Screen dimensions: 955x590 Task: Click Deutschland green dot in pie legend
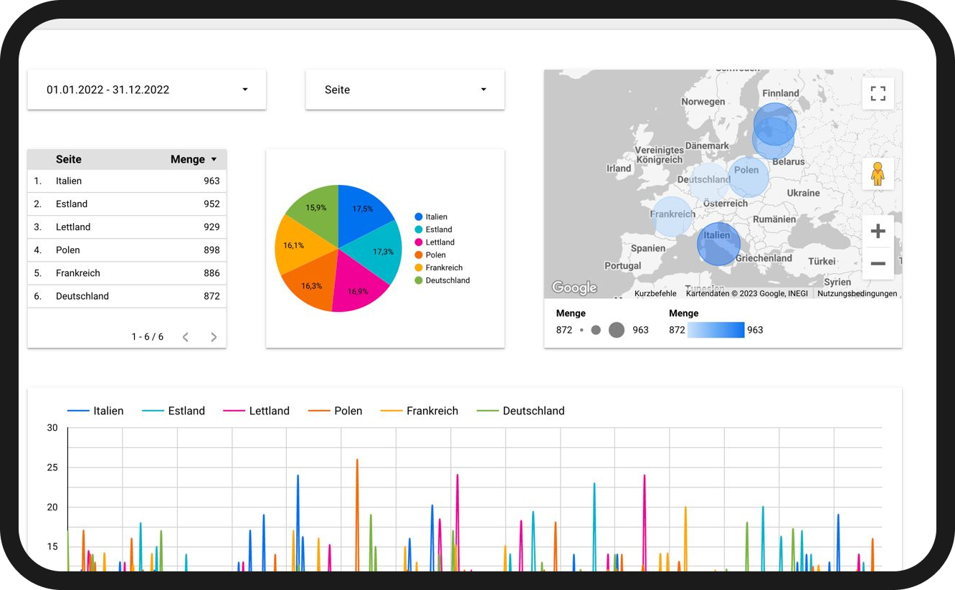419,280
